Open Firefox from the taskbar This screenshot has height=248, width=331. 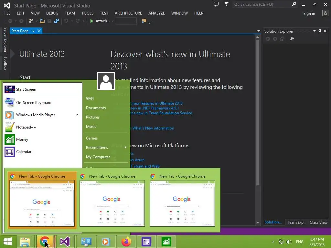126,242
